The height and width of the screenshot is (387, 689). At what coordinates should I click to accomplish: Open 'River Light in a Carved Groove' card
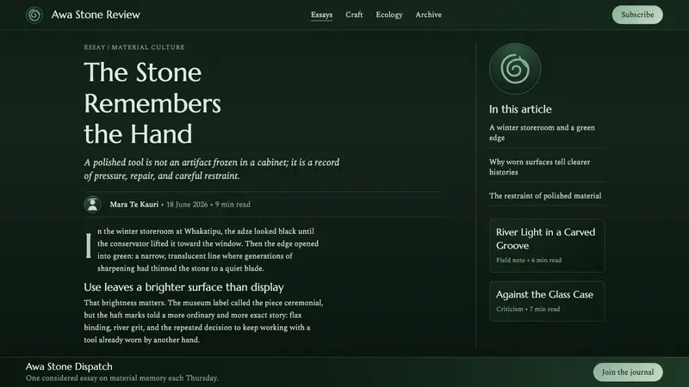pos(547,246)
